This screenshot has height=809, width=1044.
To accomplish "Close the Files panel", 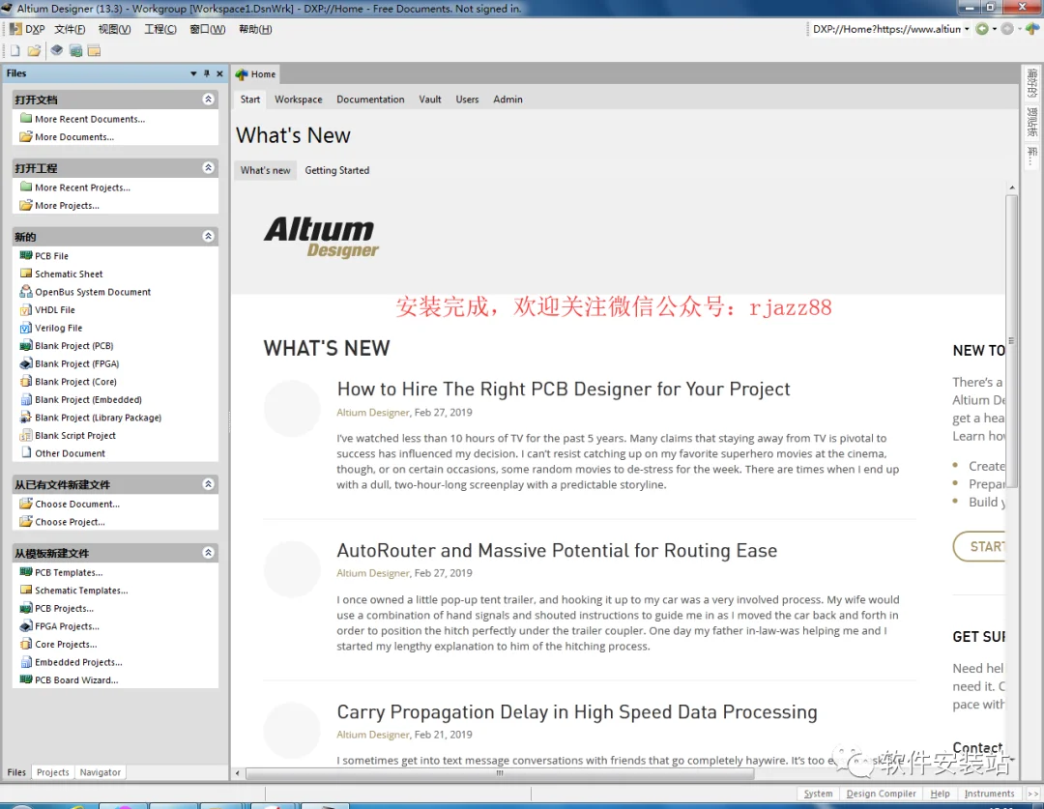I will pos(219,73).
